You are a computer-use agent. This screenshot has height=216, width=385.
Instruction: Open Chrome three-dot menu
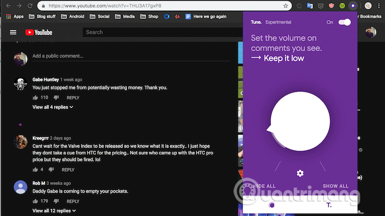379,6
